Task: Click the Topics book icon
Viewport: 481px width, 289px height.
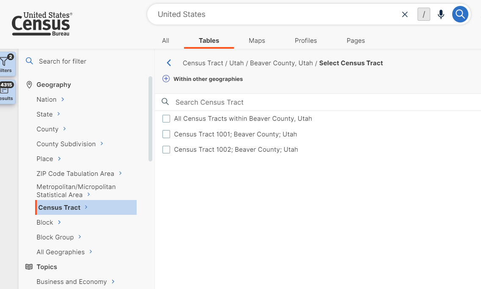Action: coord(29,267)
